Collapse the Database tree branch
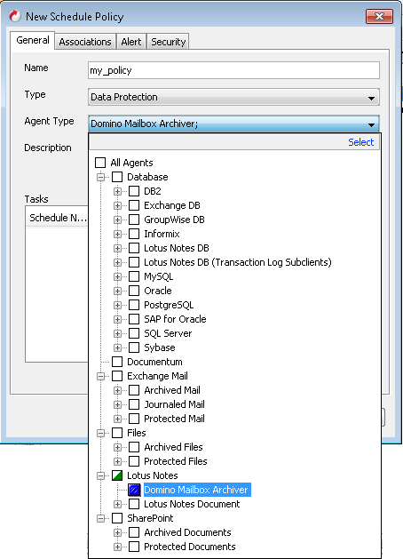The height and width of the screenshot is (559, 403). click(101, 177)
